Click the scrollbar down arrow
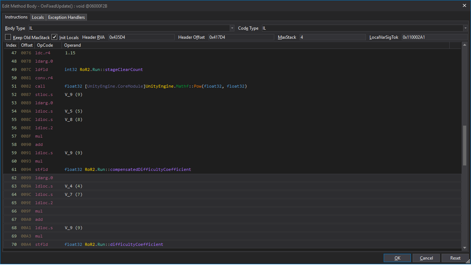471x265 pixels. [465, 248]
